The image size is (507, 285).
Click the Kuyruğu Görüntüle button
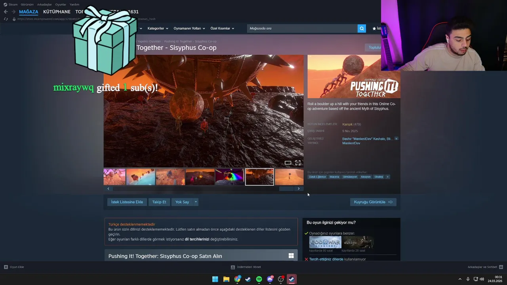373,202
